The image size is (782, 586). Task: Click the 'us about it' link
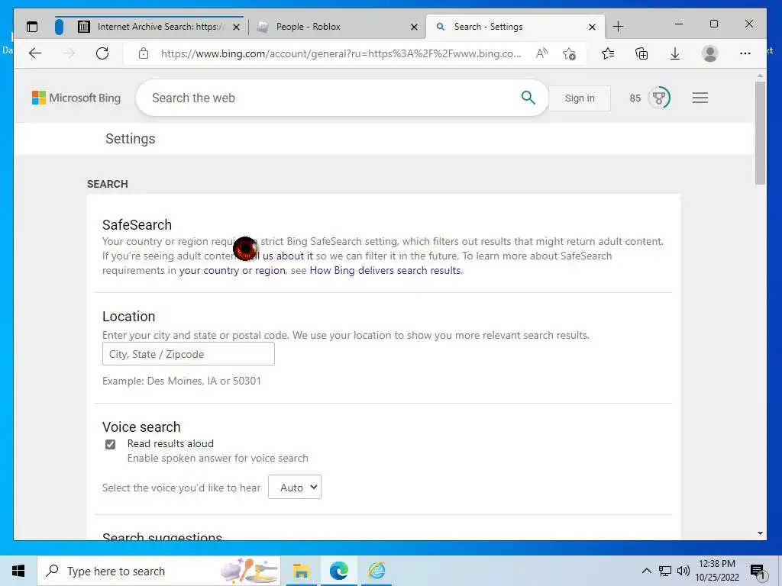(x=288, y=256)
